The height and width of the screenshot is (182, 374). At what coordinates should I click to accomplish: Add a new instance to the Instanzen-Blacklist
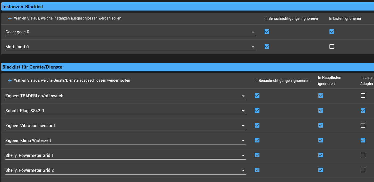coord(10,18)
